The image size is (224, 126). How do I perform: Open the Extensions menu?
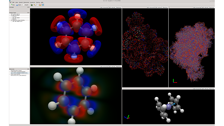point(27,2)
